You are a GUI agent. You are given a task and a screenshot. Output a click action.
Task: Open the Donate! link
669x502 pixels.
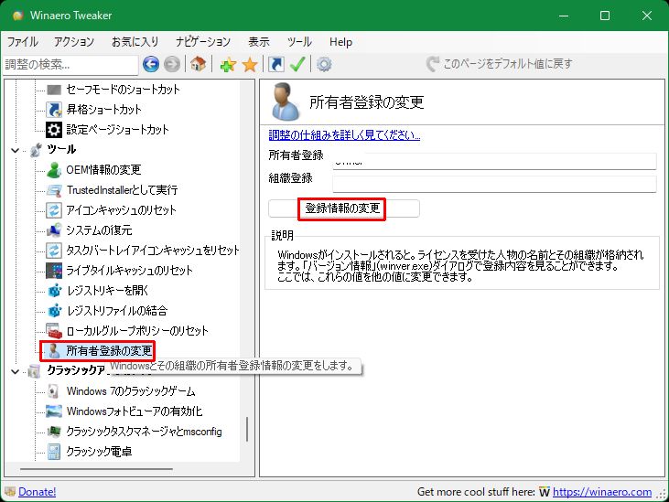pyautogui.click(x=38, y=492)
